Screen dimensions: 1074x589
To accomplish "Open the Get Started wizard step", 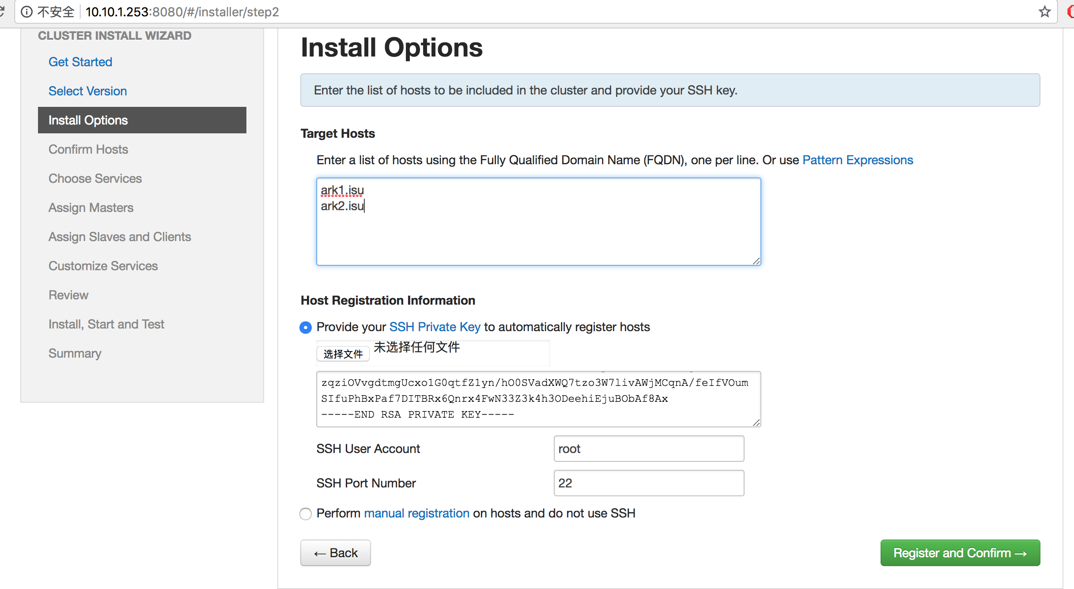I will tap(80, 62).
